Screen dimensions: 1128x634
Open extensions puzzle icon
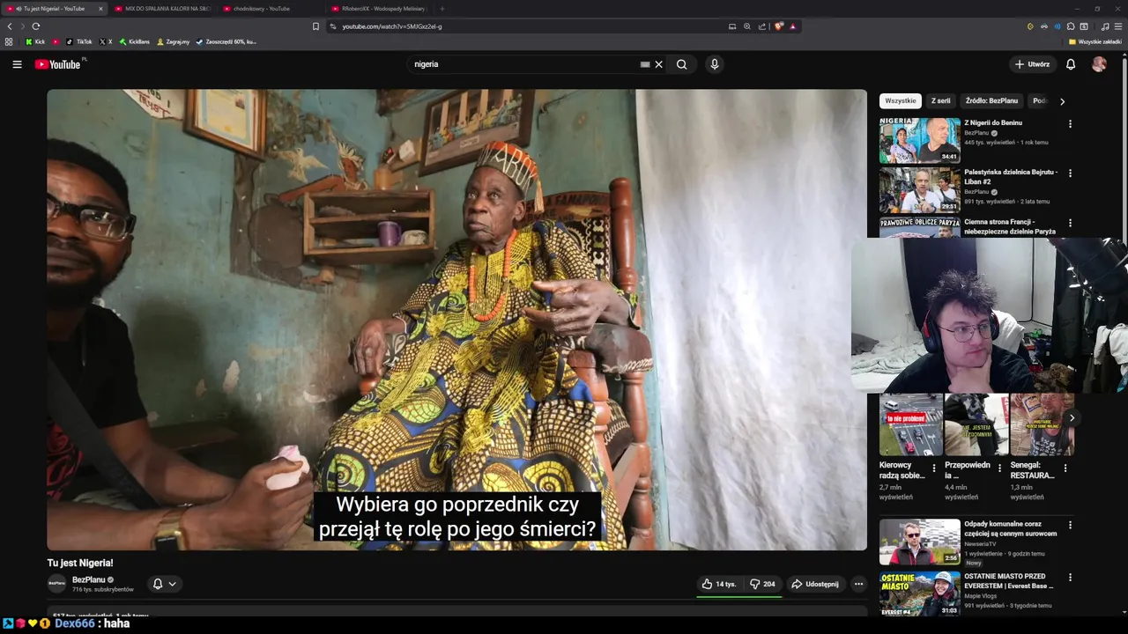coord(1071,26)
